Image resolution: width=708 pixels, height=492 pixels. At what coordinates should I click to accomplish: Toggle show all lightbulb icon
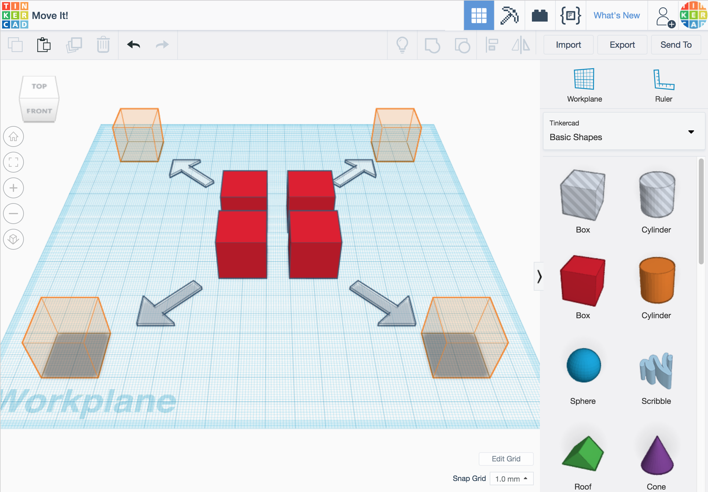[x=402, y=45]
